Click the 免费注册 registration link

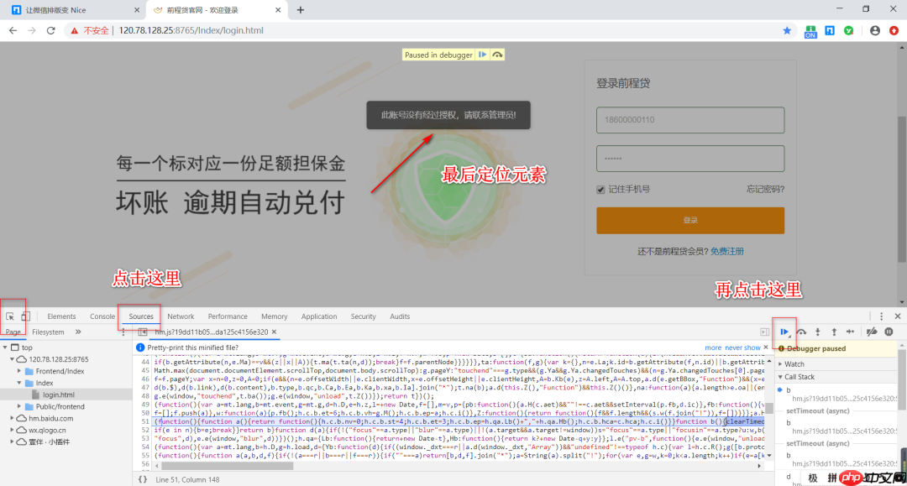point(726,251)
